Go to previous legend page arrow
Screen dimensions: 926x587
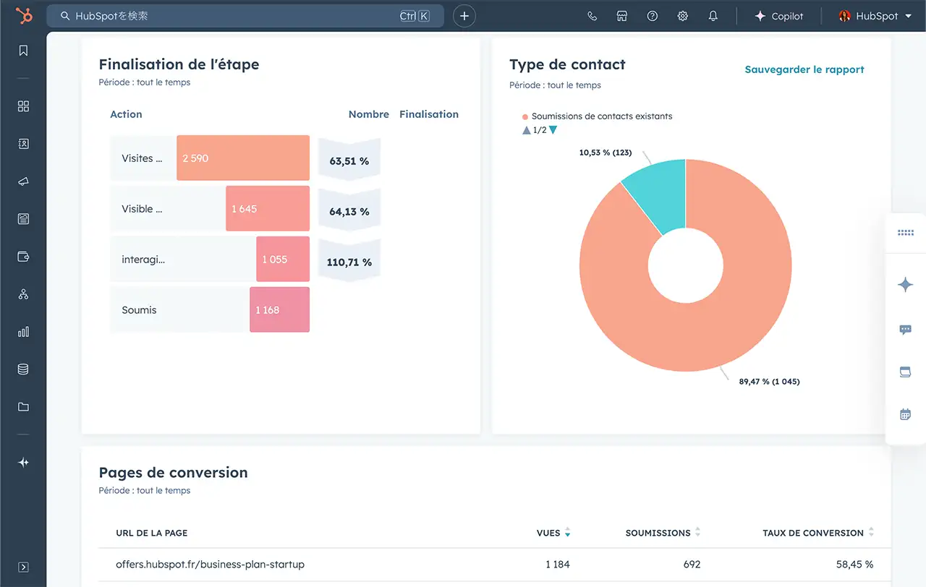click(x=526, y=130)
